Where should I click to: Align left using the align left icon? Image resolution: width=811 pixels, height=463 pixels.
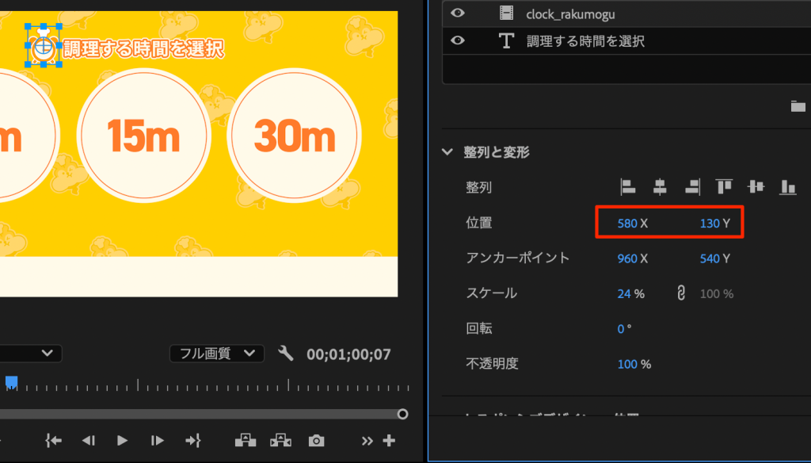click(628, 187)
